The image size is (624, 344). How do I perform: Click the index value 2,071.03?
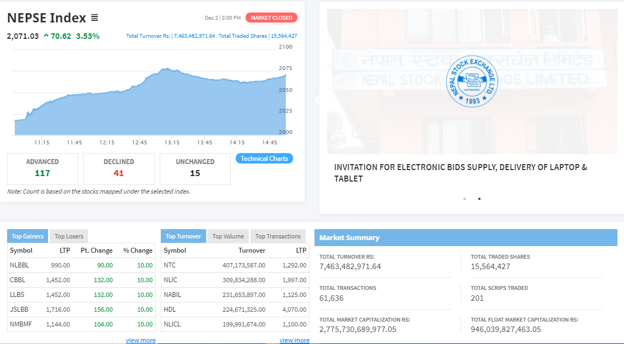(22, 36)
